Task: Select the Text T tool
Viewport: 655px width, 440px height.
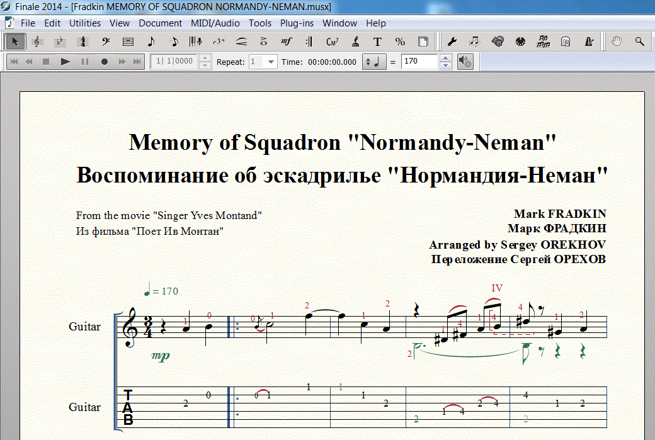Action: [x=377, y=42]
